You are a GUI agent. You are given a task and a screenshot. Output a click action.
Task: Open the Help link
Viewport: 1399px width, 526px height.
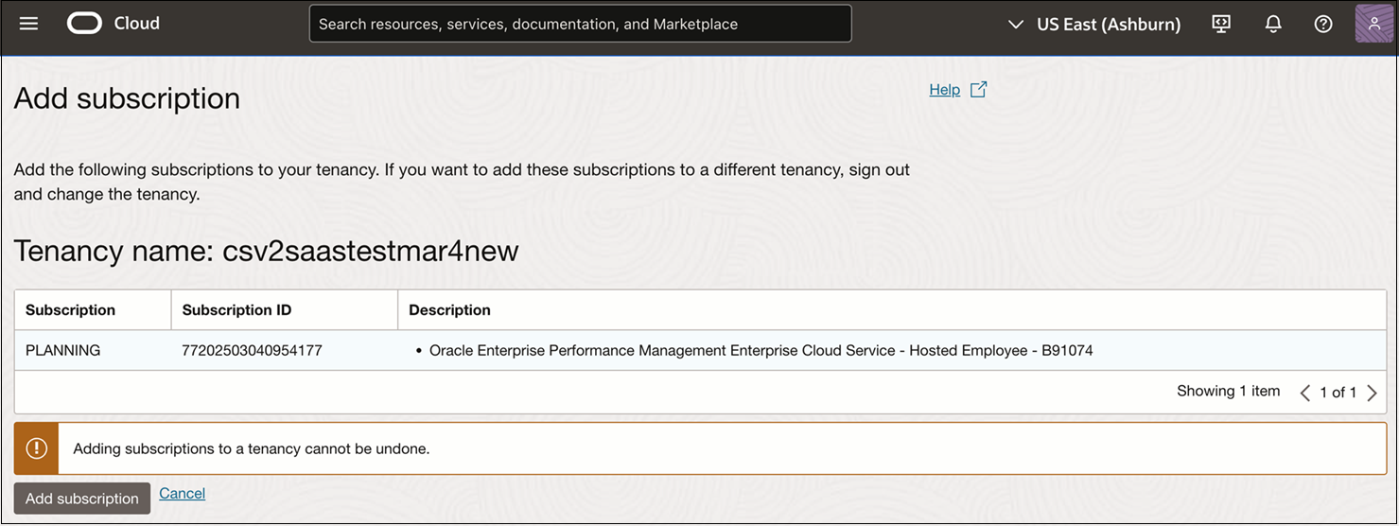coord(944,90)
